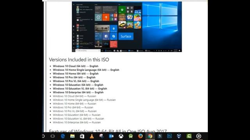Open Microsoft Store from the taskbar

[x=82, y=136]
